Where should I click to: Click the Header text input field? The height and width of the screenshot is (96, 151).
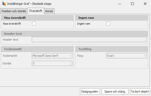pyautogui.click(x=89, y=40)
